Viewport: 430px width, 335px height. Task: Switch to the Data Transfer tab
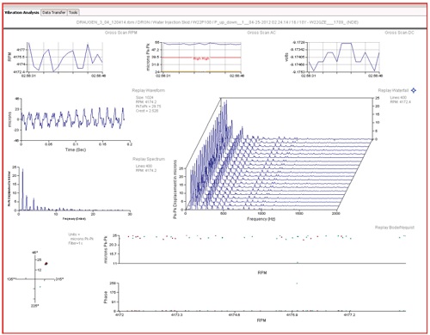(x=54, y=13)
